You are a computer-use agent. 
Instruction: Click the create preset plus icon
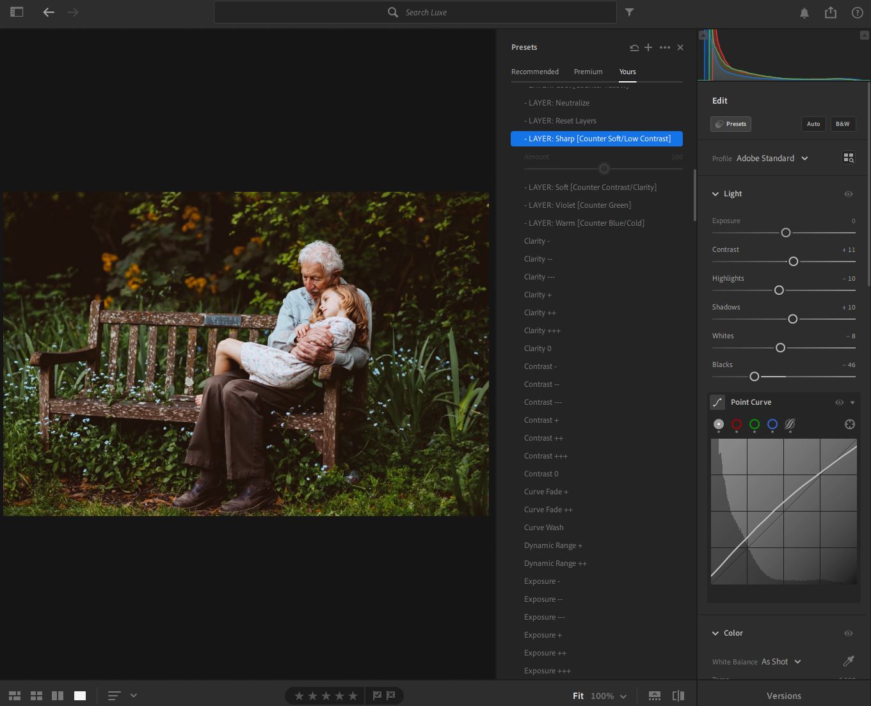[648, 47]
